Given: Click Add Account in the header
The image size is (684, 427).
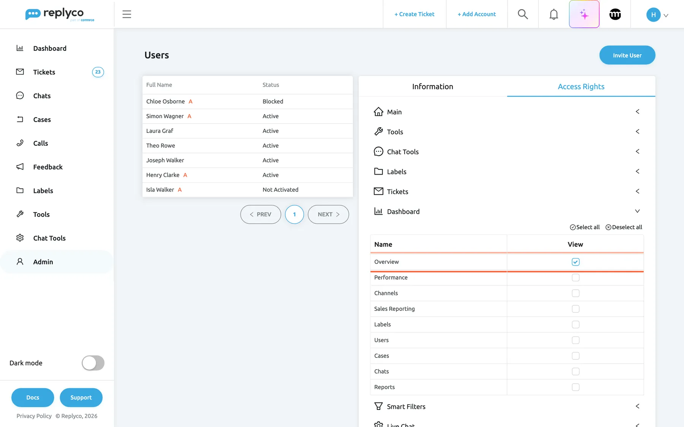Looking at the screenshot, I should [x=477, y=14].
